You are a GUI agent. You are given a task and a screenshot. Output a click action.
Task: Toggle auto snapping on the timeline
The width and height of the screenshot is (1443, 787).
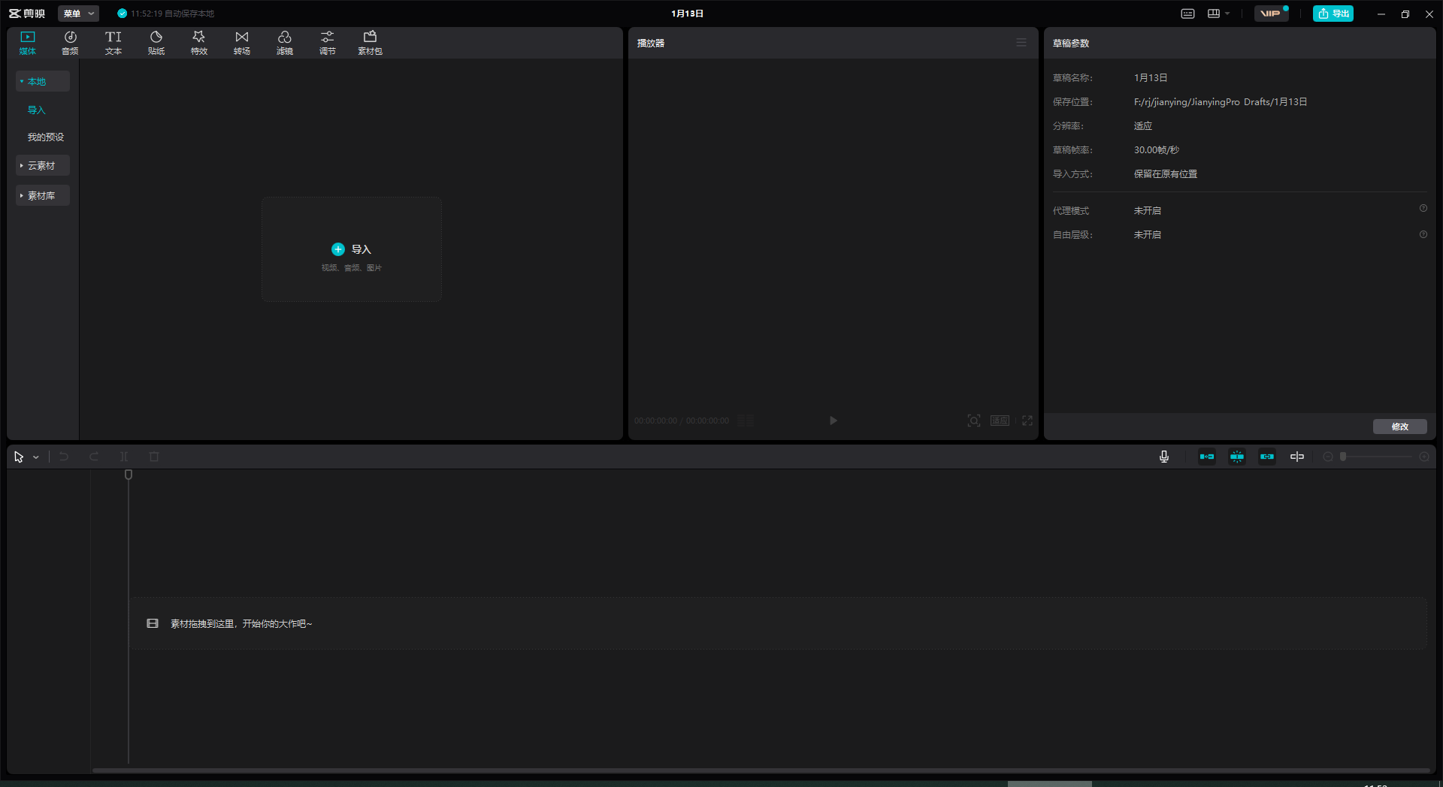[1237, 457]
